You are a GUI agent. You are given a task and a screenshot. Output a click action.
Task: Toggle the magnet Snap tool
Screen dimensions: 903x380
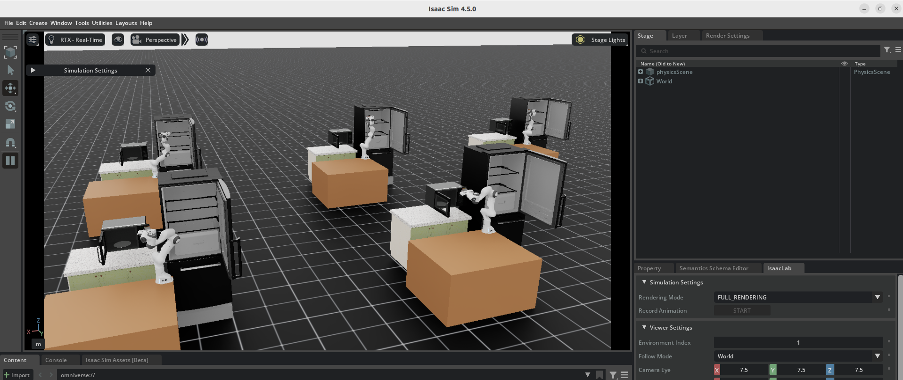coord(10,142)
